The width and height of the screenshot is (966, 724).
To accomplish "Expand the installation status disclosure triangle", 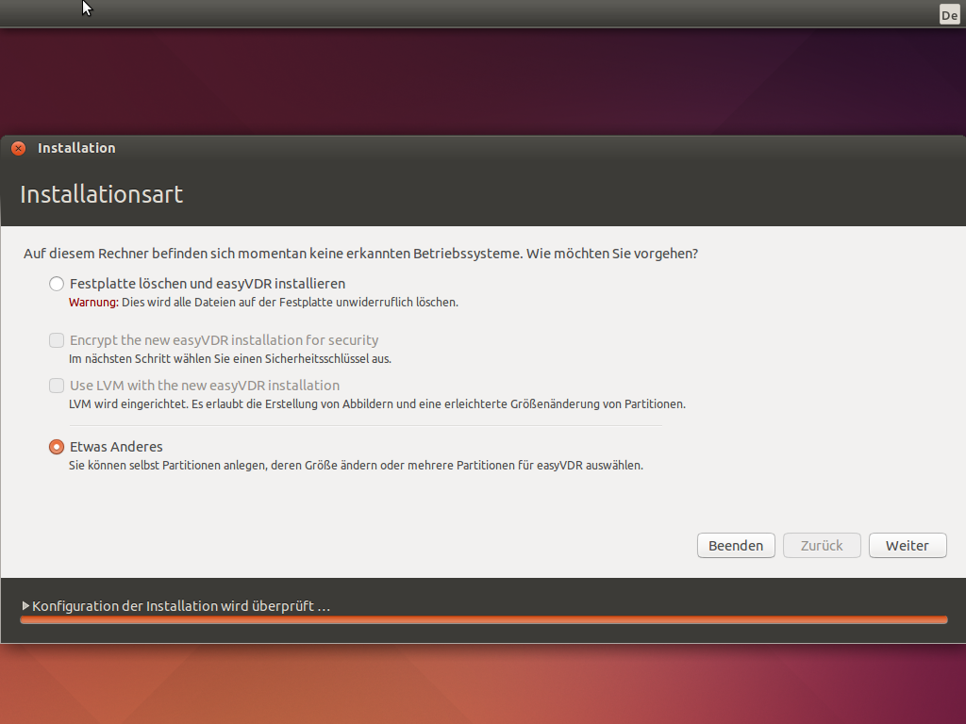I will pos(26,606).
